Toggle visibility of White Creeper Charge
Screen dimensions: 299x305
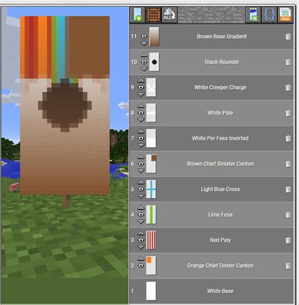[141, 88]
